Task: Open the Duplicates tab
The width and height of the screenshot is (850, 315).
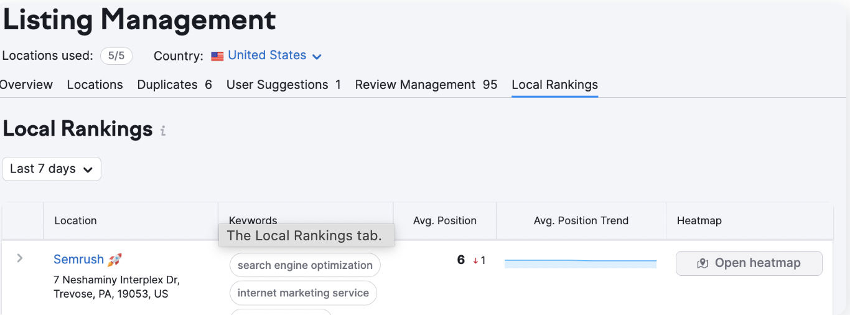Action: point(175,85)
